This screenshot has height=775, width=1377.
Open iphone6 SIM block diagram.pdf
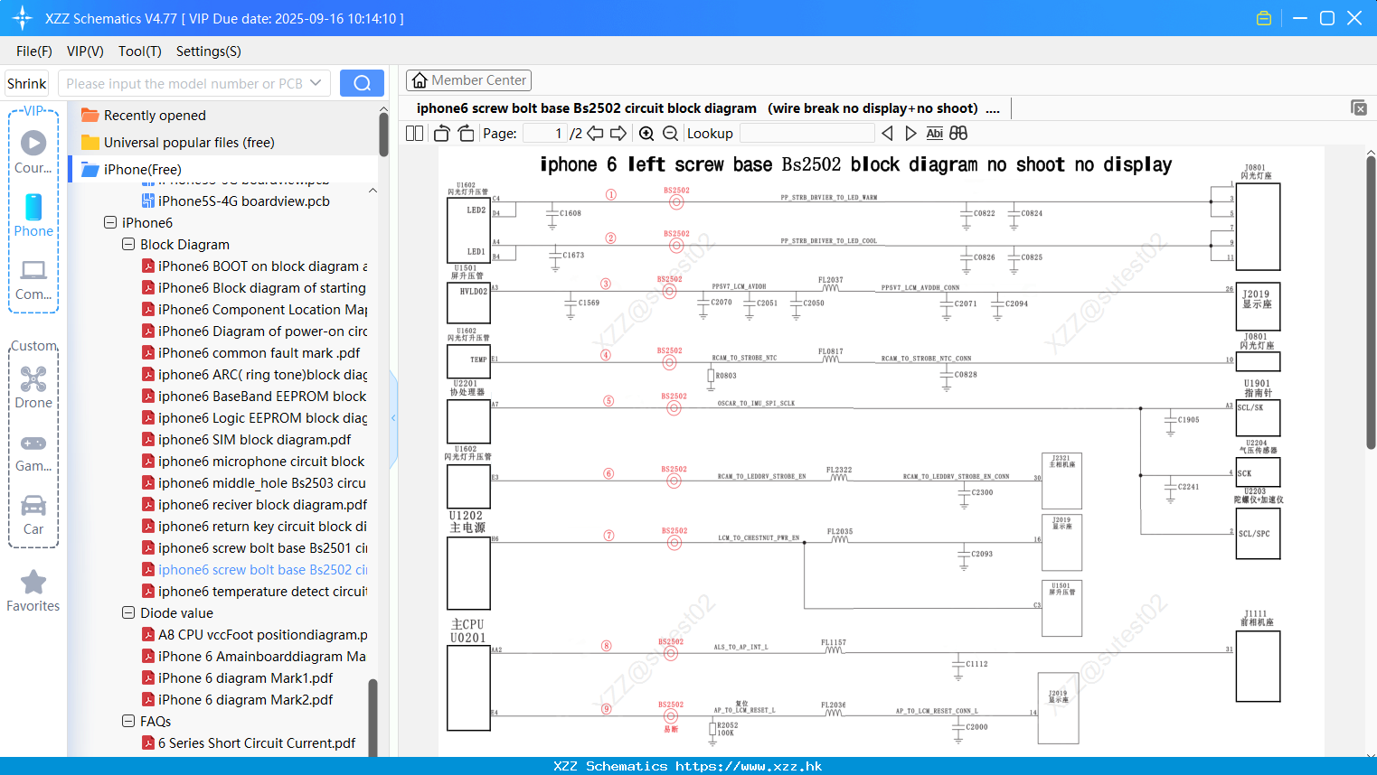pyautogui.click(x=246, y=440)
